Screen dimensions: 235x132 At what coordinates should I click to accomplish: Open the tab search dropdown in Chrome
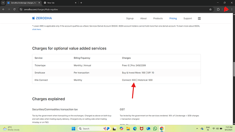pos(3,3)
